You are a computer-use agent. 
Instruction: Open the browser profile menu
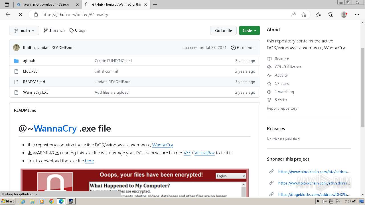click(344, 15)
